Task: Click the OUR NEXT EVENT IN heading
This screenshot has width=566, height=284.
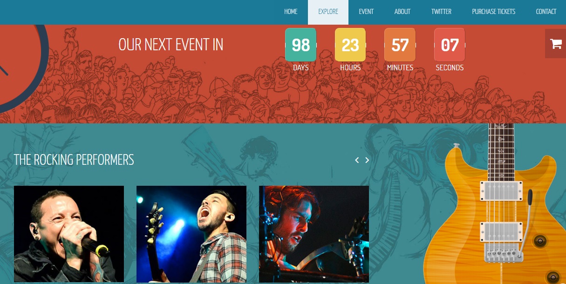Action: pos(171,45)
